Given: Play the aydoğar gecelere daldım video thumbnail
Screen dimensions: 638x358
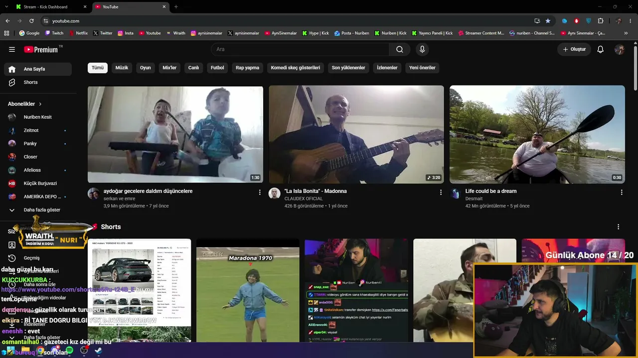Looking at the screenshot, I should click(x=175, y=134).
